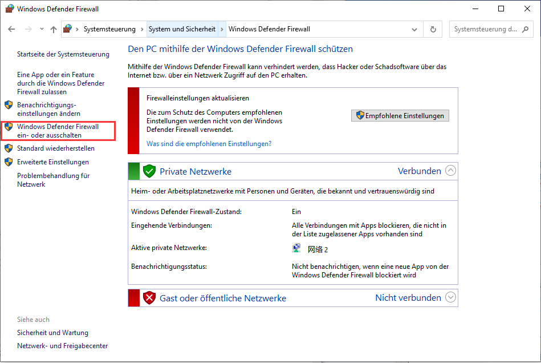This screenshot has width=541, height=363.
Task: Open the recent locations dropdown arrow
Action: pos(42,29)
